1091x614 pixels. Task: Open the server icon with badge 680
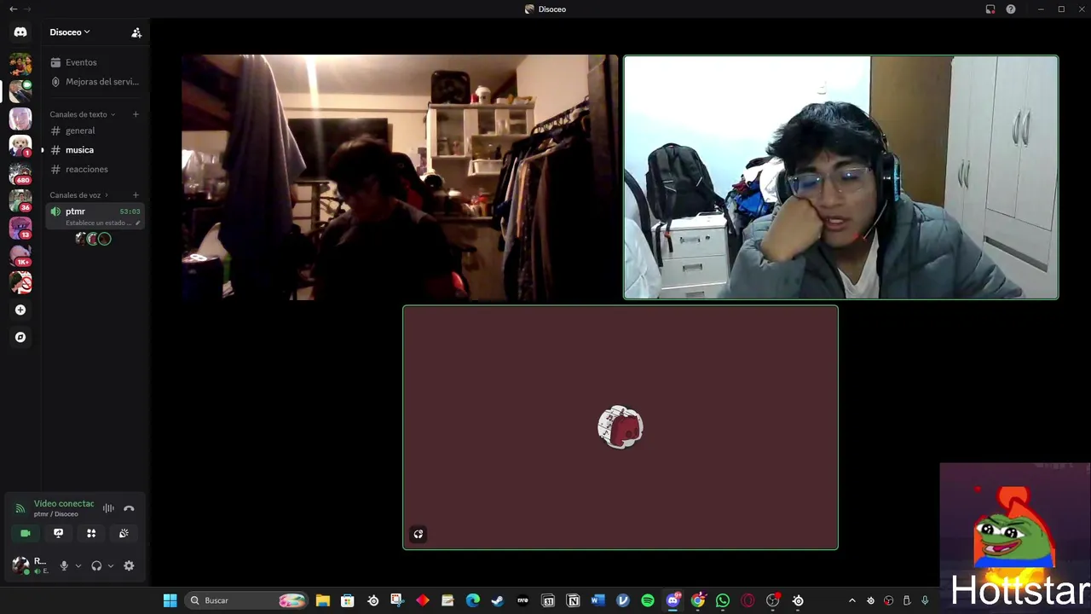tap(20, 173)
